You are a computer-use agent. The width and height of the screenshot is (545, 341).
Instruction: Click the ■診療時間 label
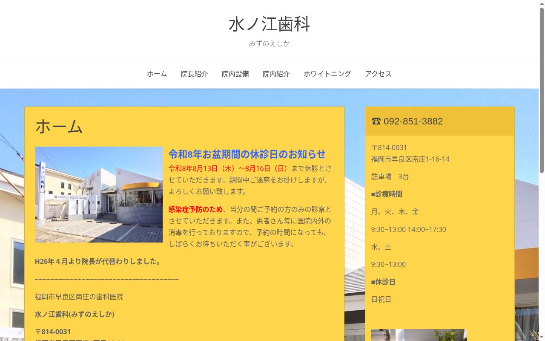(387, 194)
